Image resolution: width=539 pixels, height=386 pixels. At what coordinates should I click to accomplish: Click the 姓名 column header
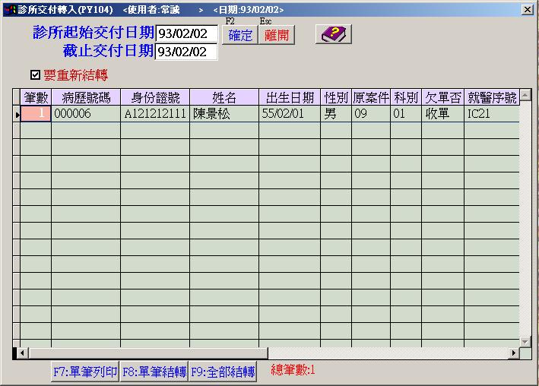(x=224, y=97)
